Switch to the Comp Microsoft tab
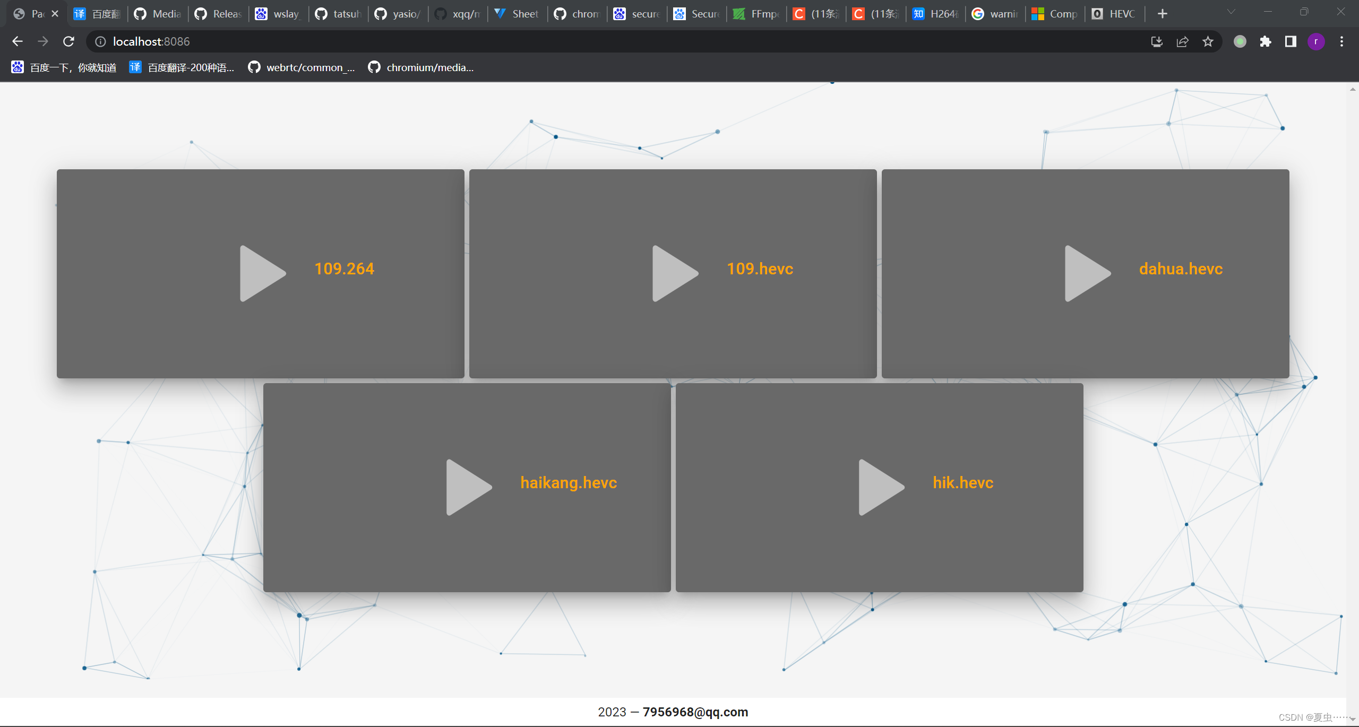 1055,14
